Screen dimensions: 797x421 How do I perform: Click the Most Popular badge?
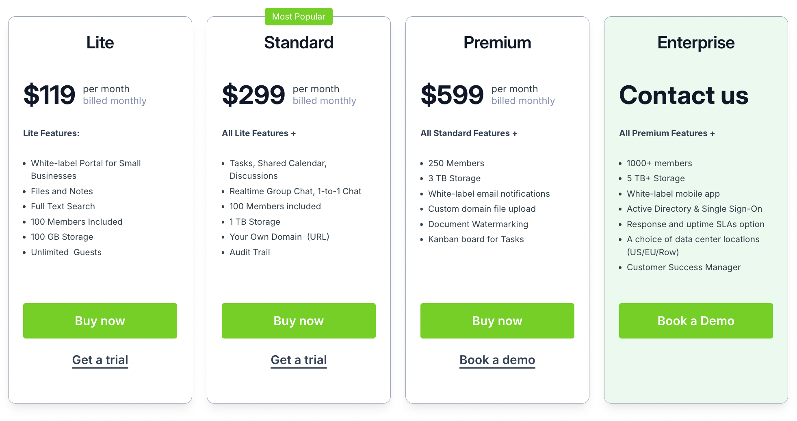(299, 16)
